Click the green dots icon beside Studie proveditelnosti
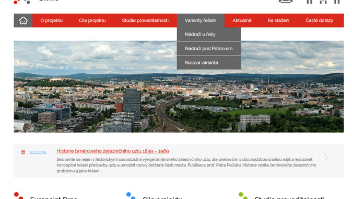Screen dimensions: 352x199 [243, 196]
